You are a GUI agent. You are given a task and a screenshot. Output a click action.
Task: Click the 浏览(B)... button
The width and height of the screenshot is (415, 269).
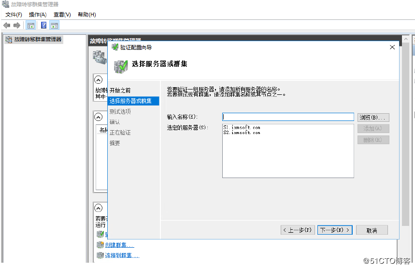pyautogui.click(x=373, y=118)
